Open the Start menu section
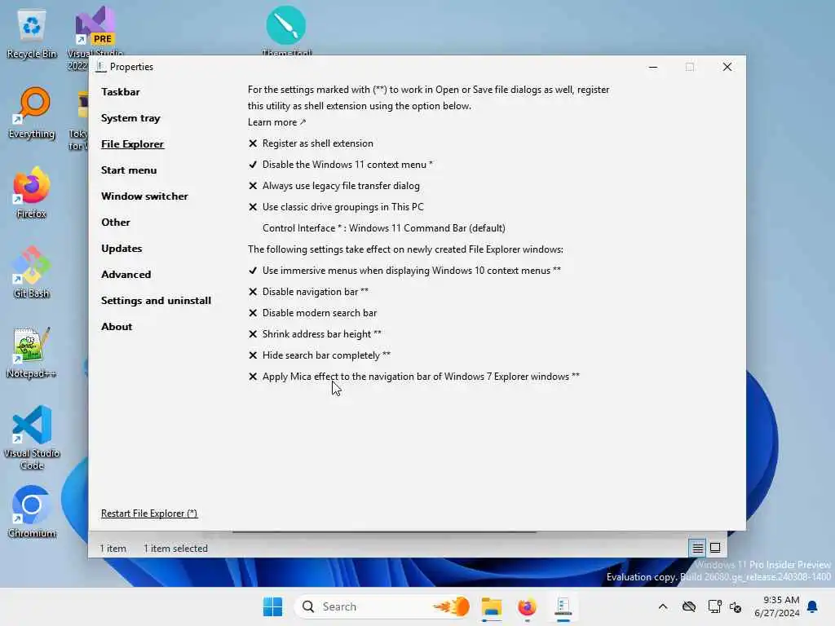835x626 pixels. (129, 170)
